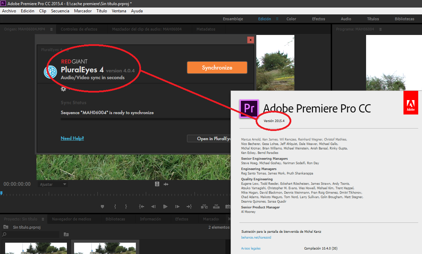
Task: Click the Premiere Pro title bar icon
Action: click(x=3, y=3)
